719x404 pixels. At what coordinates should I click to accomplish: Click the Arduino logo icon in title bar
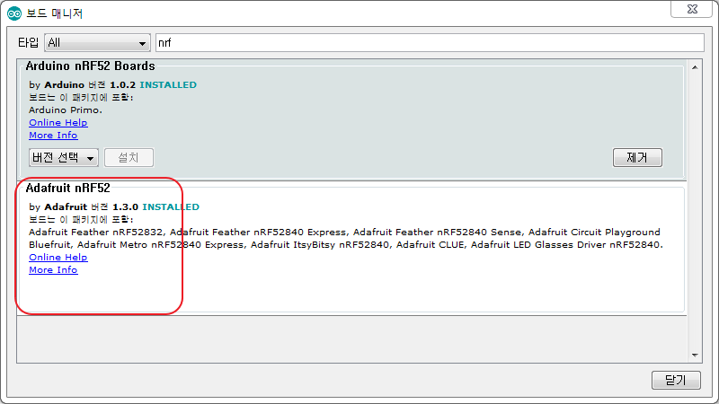(14, 13)
